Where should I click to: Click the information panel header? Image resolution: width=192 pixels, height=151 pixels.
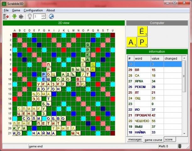point(157,52)
